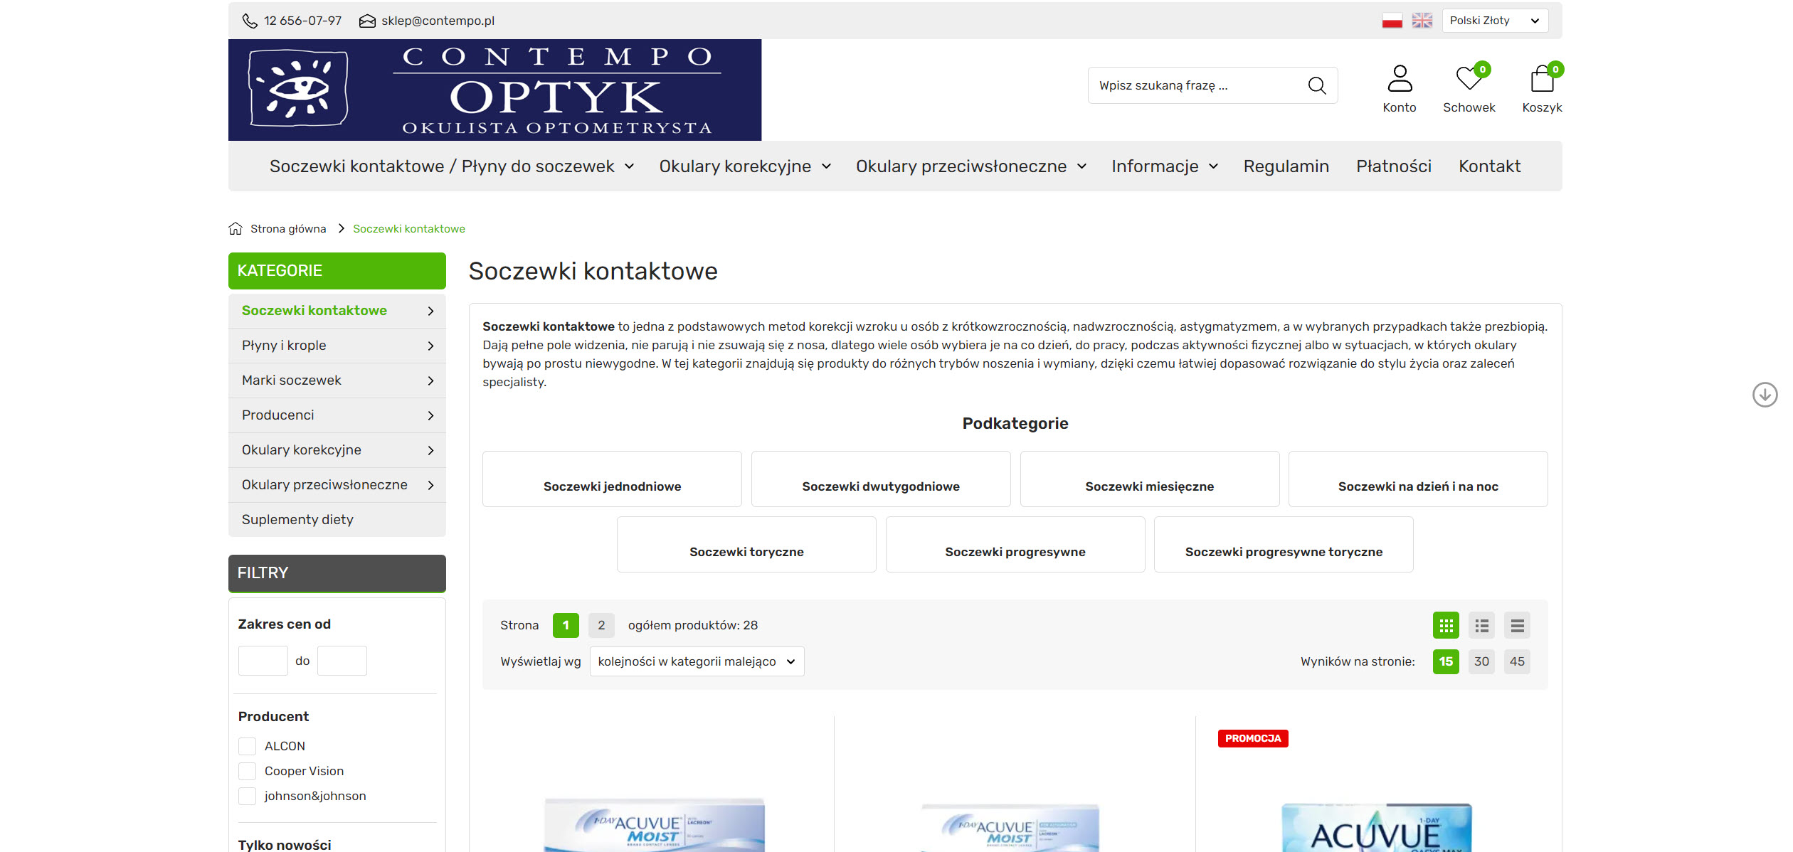Click the scroll-down circular arrow icon
This screenshot has height=852, width=1793.
click(x=1765, y=395)
